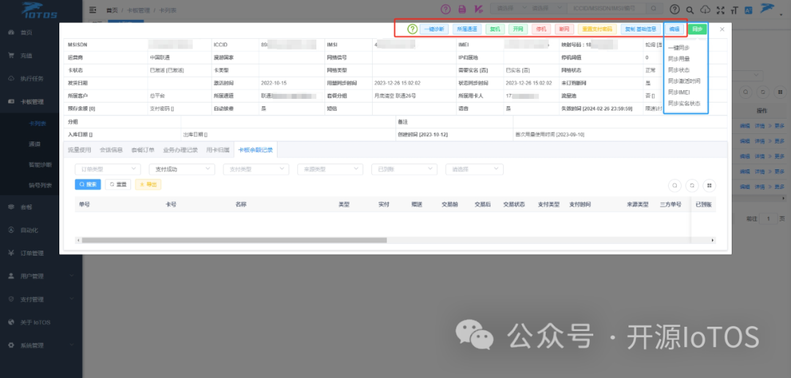Click the green 复机 button
Image resolution: width=791 pixels, height=378 pixels.
coord(495,29)
